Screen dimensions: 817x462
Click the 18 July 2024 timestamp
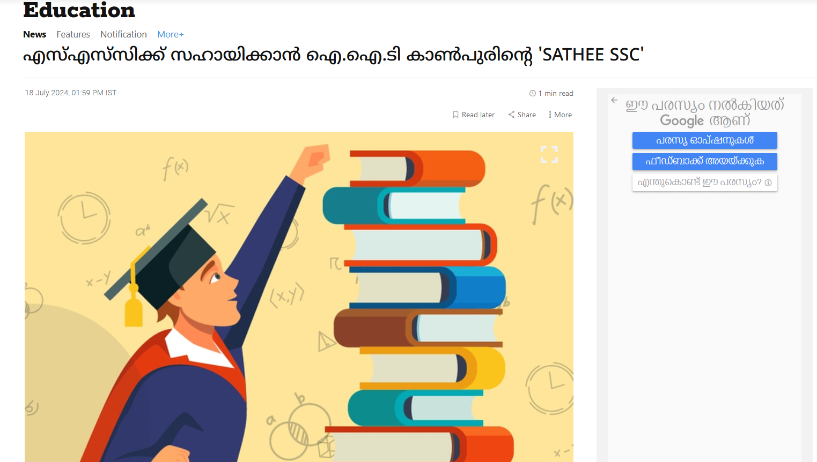(71, 93)
